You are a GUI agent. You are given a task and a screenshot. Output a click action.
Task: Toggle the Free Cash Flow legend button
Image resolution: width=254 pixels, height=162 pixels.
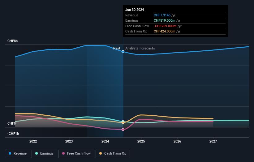pyautogui.click(x=76, y=154)
